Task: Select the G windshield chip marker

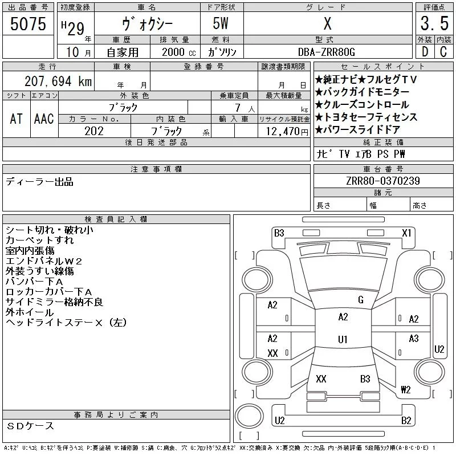Action: (x=361, y=300)
